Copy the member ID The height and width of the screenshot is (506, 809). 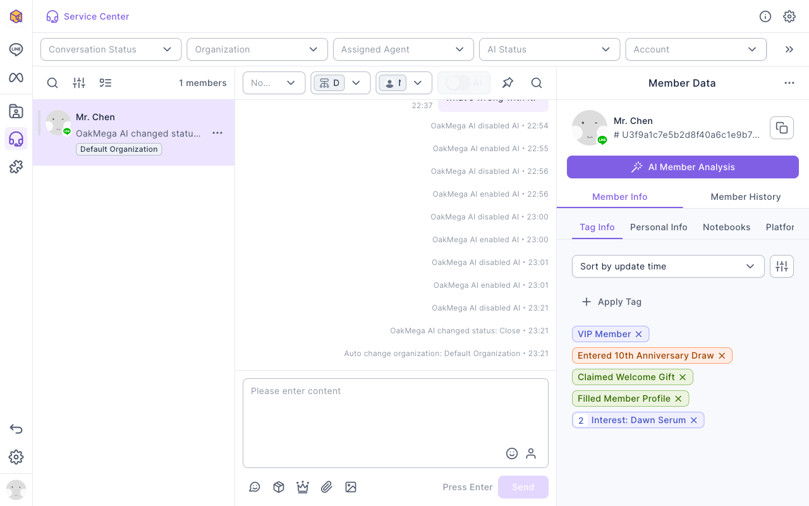782,128
